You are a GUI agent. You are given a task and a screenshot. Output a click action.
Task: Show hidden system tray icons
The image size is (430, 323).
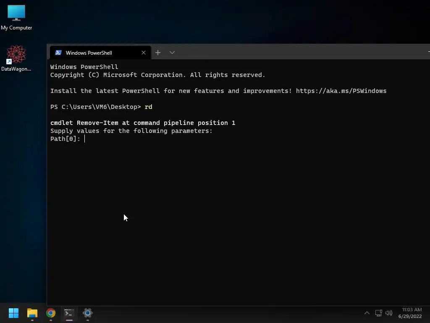pos(367,313)
